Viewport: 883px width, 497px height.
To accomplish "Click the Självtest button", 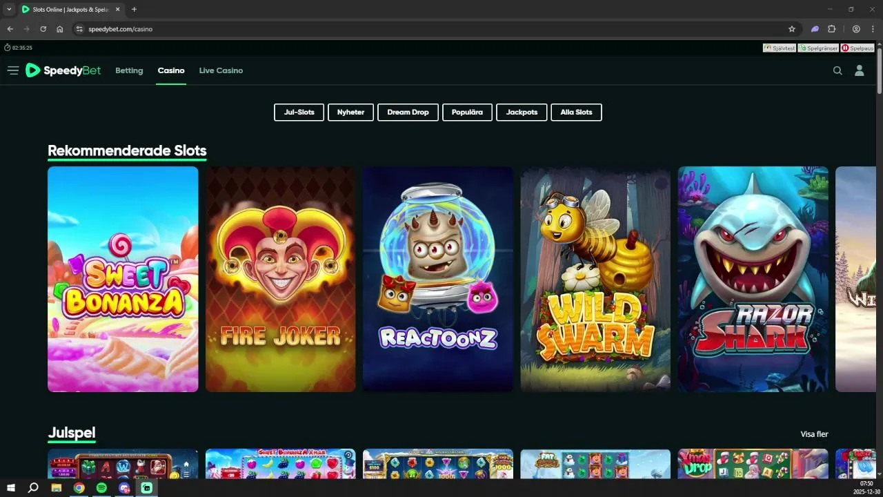I will 780,48.
